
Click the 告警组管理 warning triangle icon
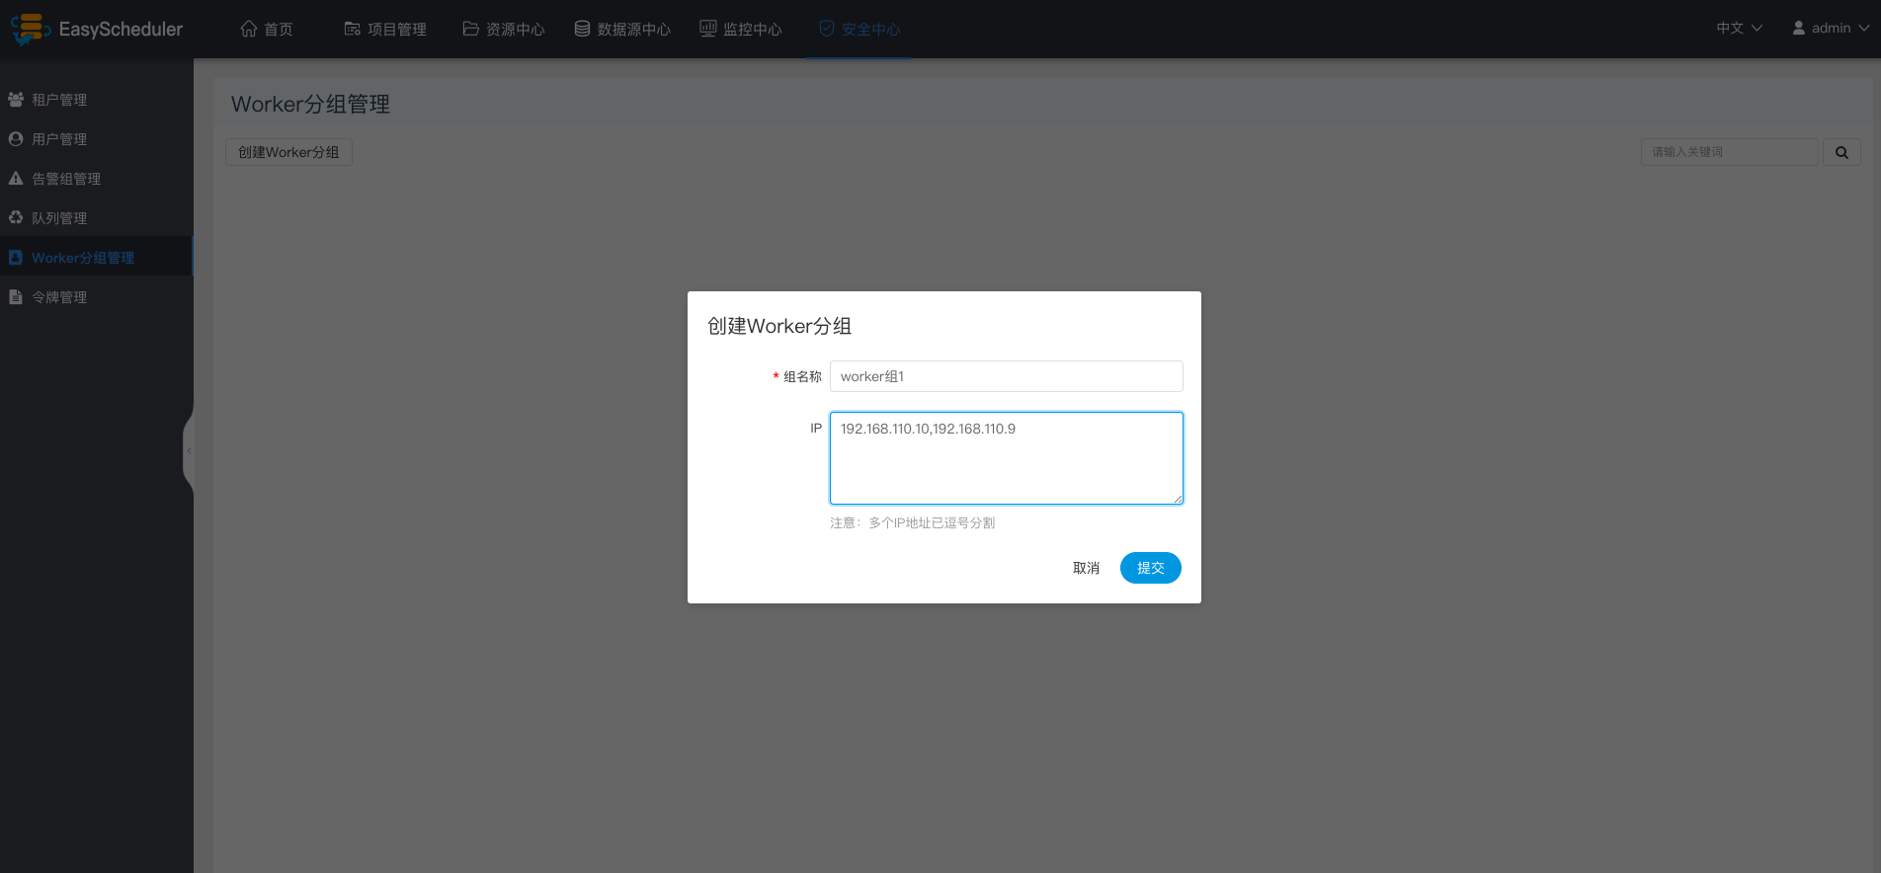[x=16, y=178]
